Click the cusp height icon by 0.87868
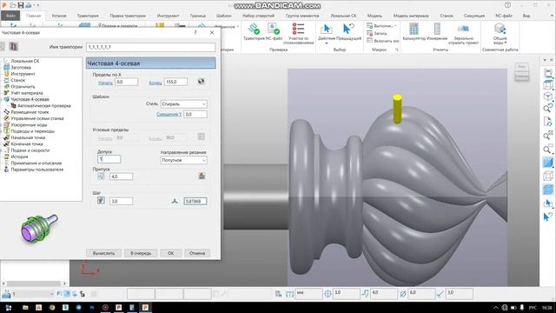Image resolution: width=556 pixels, height=313 pixels. pos(175,201)
